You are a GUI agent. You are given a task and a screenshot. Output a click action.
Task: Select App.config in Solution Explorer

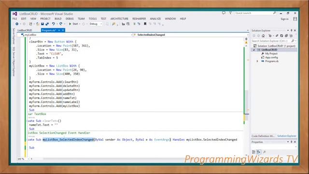coord(271,58)
